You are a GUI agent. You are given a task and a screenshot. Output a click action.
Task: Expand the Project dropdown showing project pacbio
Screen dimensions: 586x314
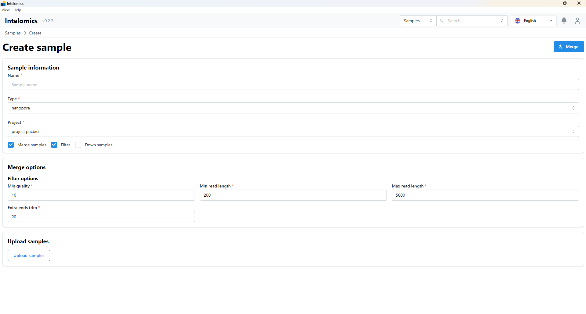293,131
